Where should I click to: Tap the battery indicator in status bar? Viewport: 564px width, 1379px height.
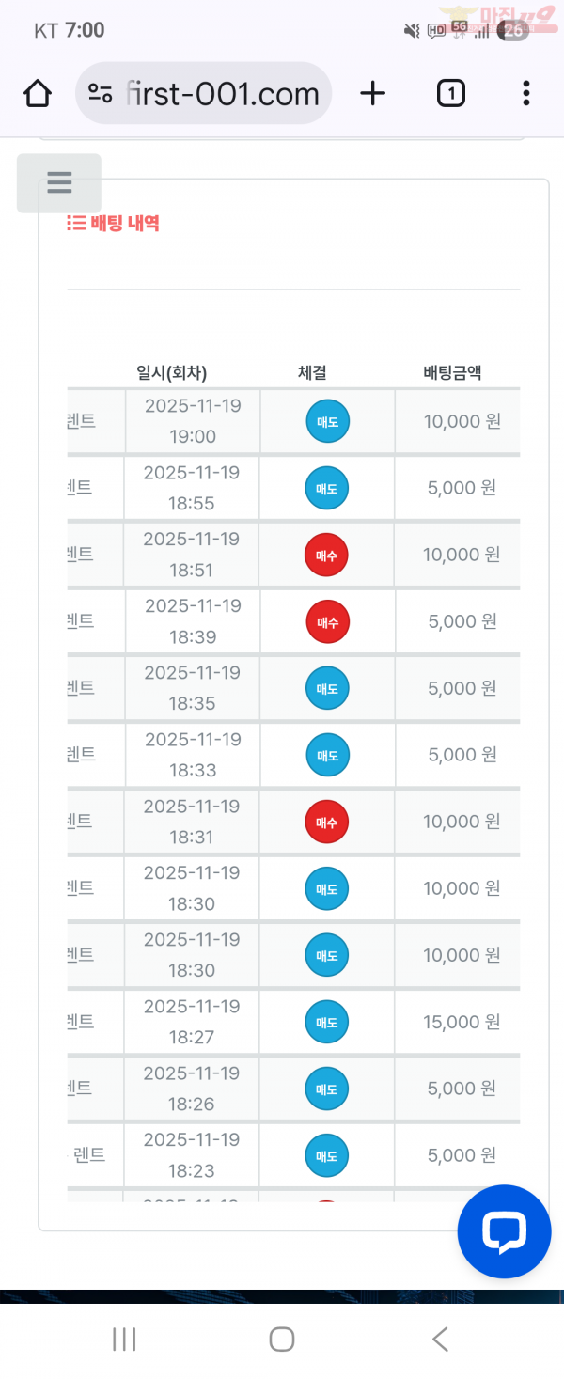click(512, 30)
